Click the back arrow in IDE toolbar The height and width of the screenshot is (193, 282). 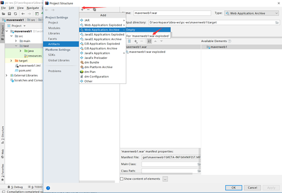[x=23, y=14]
